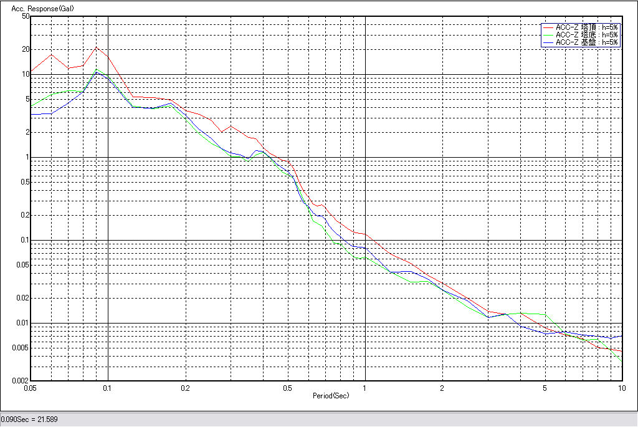The width and height of the screenshot is (638, 427).
Task: Click the 0.05 label on the period axis
Action: tap(31, 388)
